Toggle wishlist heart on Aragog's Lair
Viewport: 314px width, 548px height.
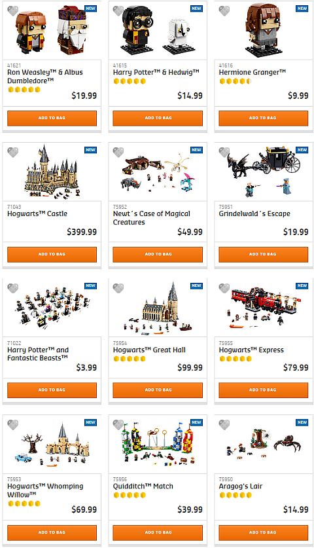(x=224, y=425)
